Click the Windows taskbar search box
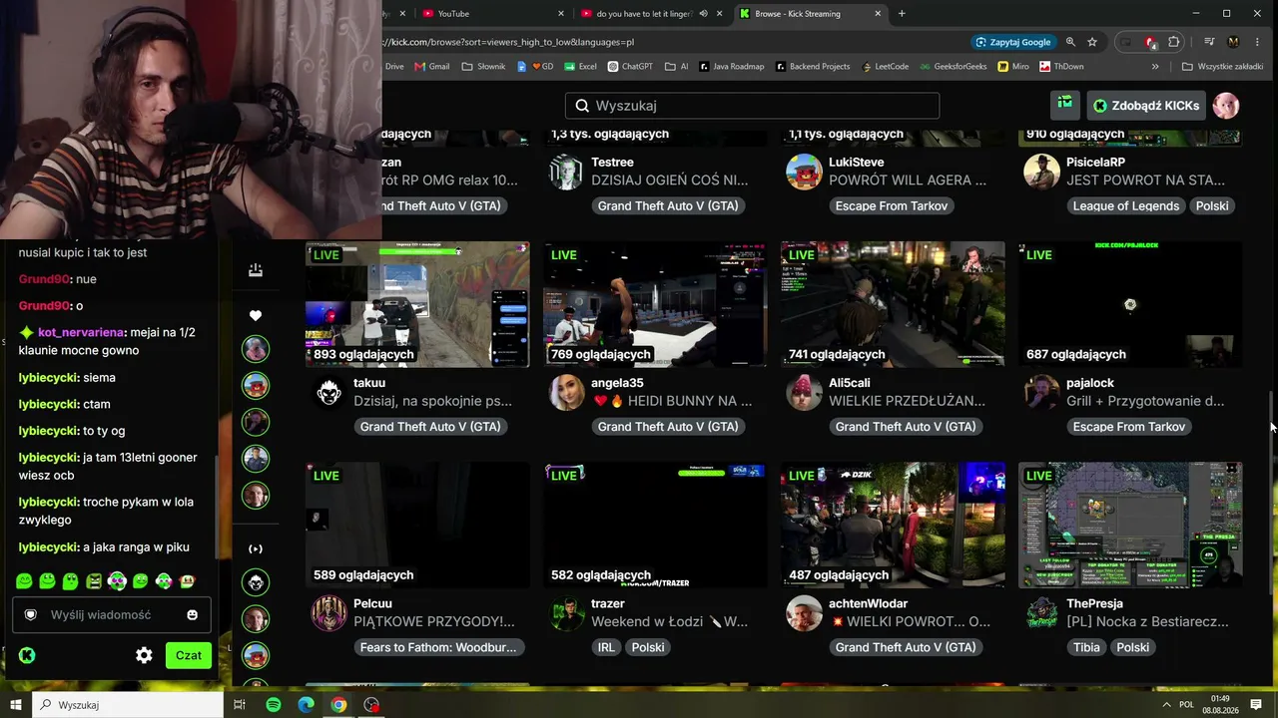Viewport: 1278px width, 718px height. (x=128, y=705)
